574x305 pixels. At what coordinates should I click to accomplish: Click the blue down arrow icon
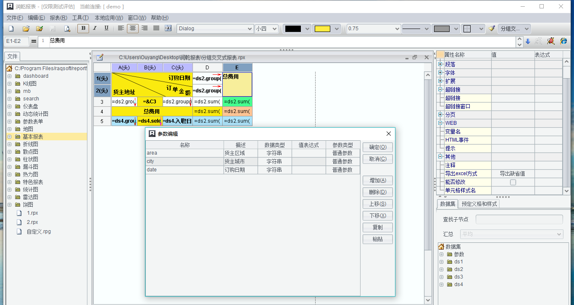(x=528, y=41)
